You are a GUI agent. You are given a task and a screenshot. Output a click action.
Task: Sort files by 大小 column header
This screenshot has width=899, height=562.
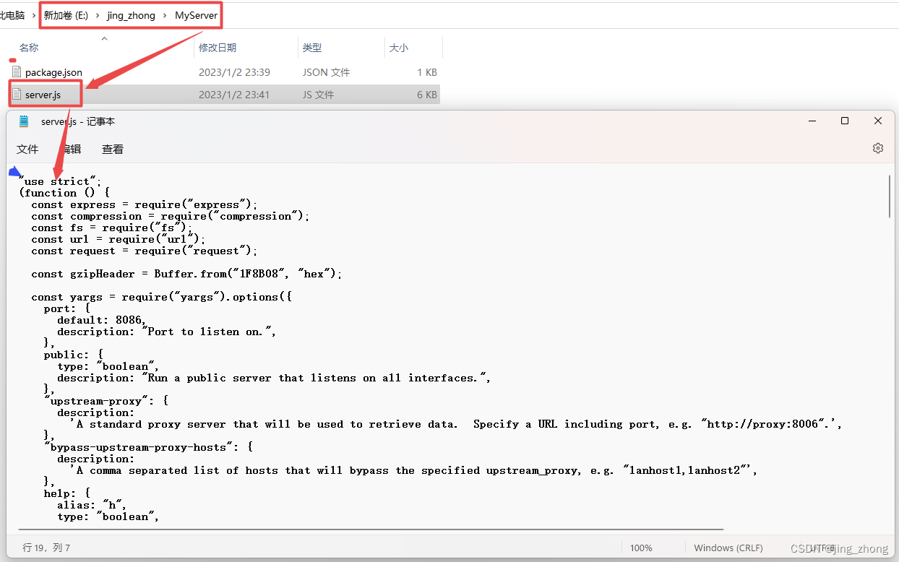pos(399,48)
